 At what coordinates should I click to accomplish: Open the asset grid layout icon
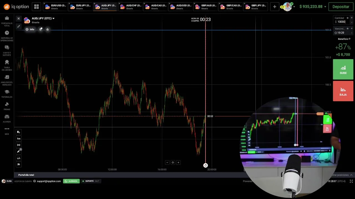[x=36, y=7]
